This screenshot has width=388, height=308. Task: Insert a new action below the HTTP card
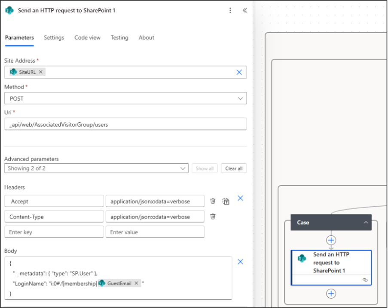(x=331, y=293)
